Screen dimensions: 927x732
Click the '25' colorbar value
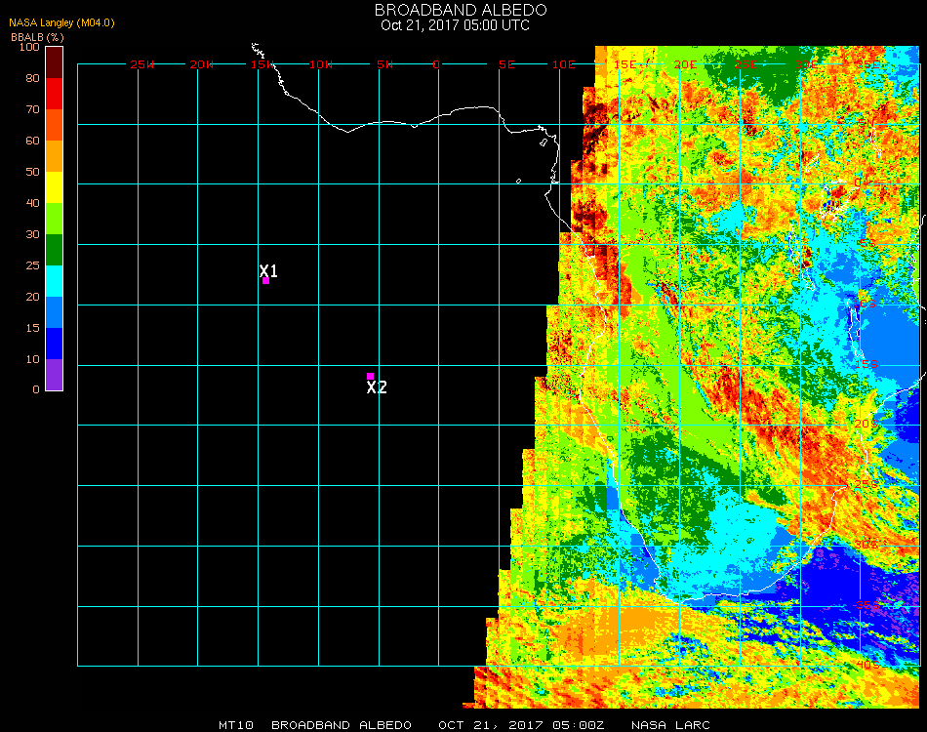(x=32, y=265)
